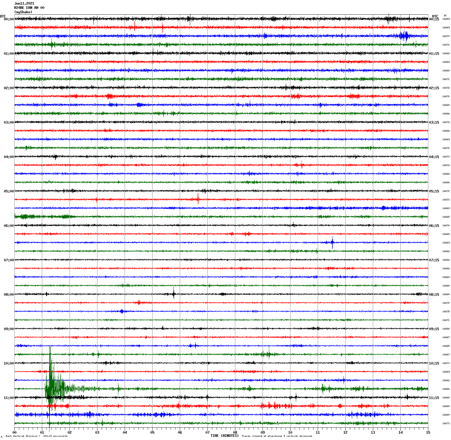Click the date header 'Jun11,2021'
This screenshot has width=451, height=440.
(24, 3)
